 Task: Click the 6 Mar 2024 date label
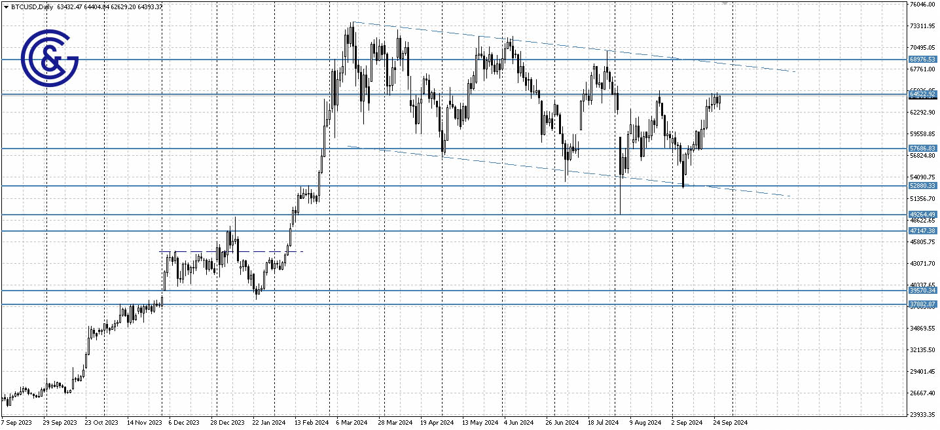point(350,423)
